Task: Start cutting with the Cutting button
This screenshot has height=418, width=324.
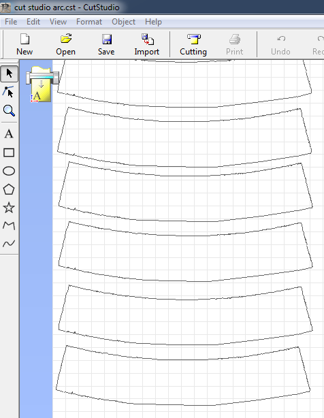Action: 193,44
